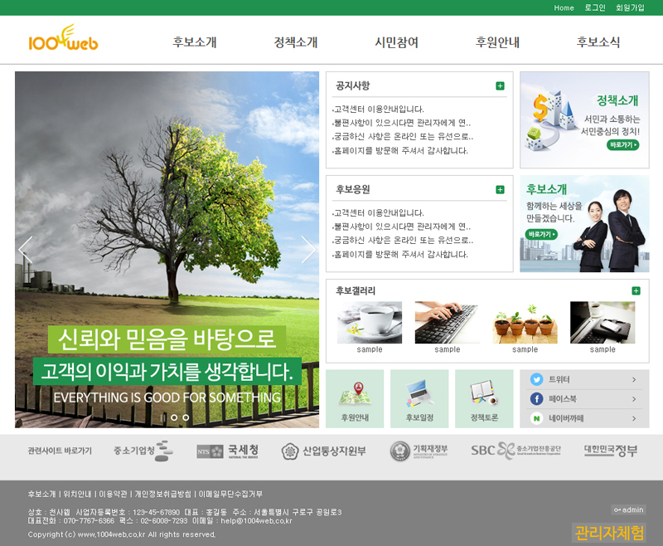This screenshot has height=546, width=663.
Task: Expand 후보응원 with the green plus
Action: coord(500,189)
